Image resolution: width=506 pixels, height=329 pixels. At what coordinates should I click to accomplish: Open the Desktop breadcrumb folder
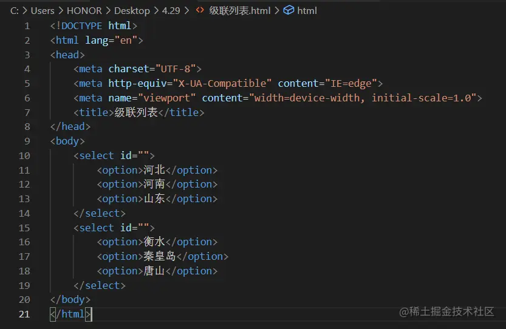click(131, 10)
